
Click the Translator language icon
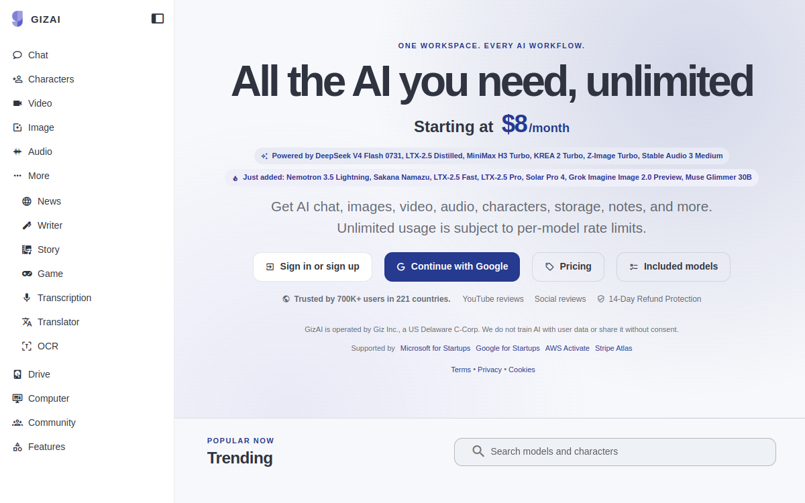[x=27, y=322]
